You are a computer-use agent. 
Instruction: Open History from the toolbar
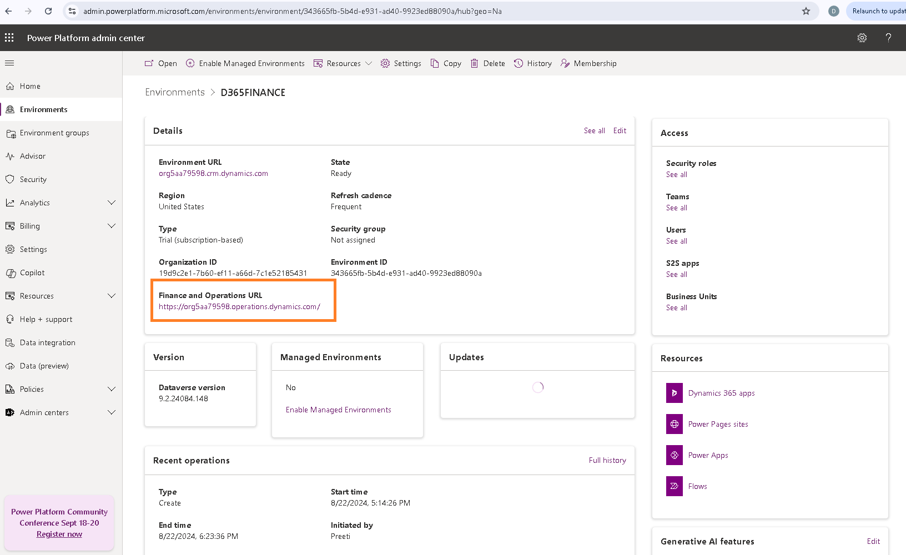pyautogui.click(x=533, y=63)
